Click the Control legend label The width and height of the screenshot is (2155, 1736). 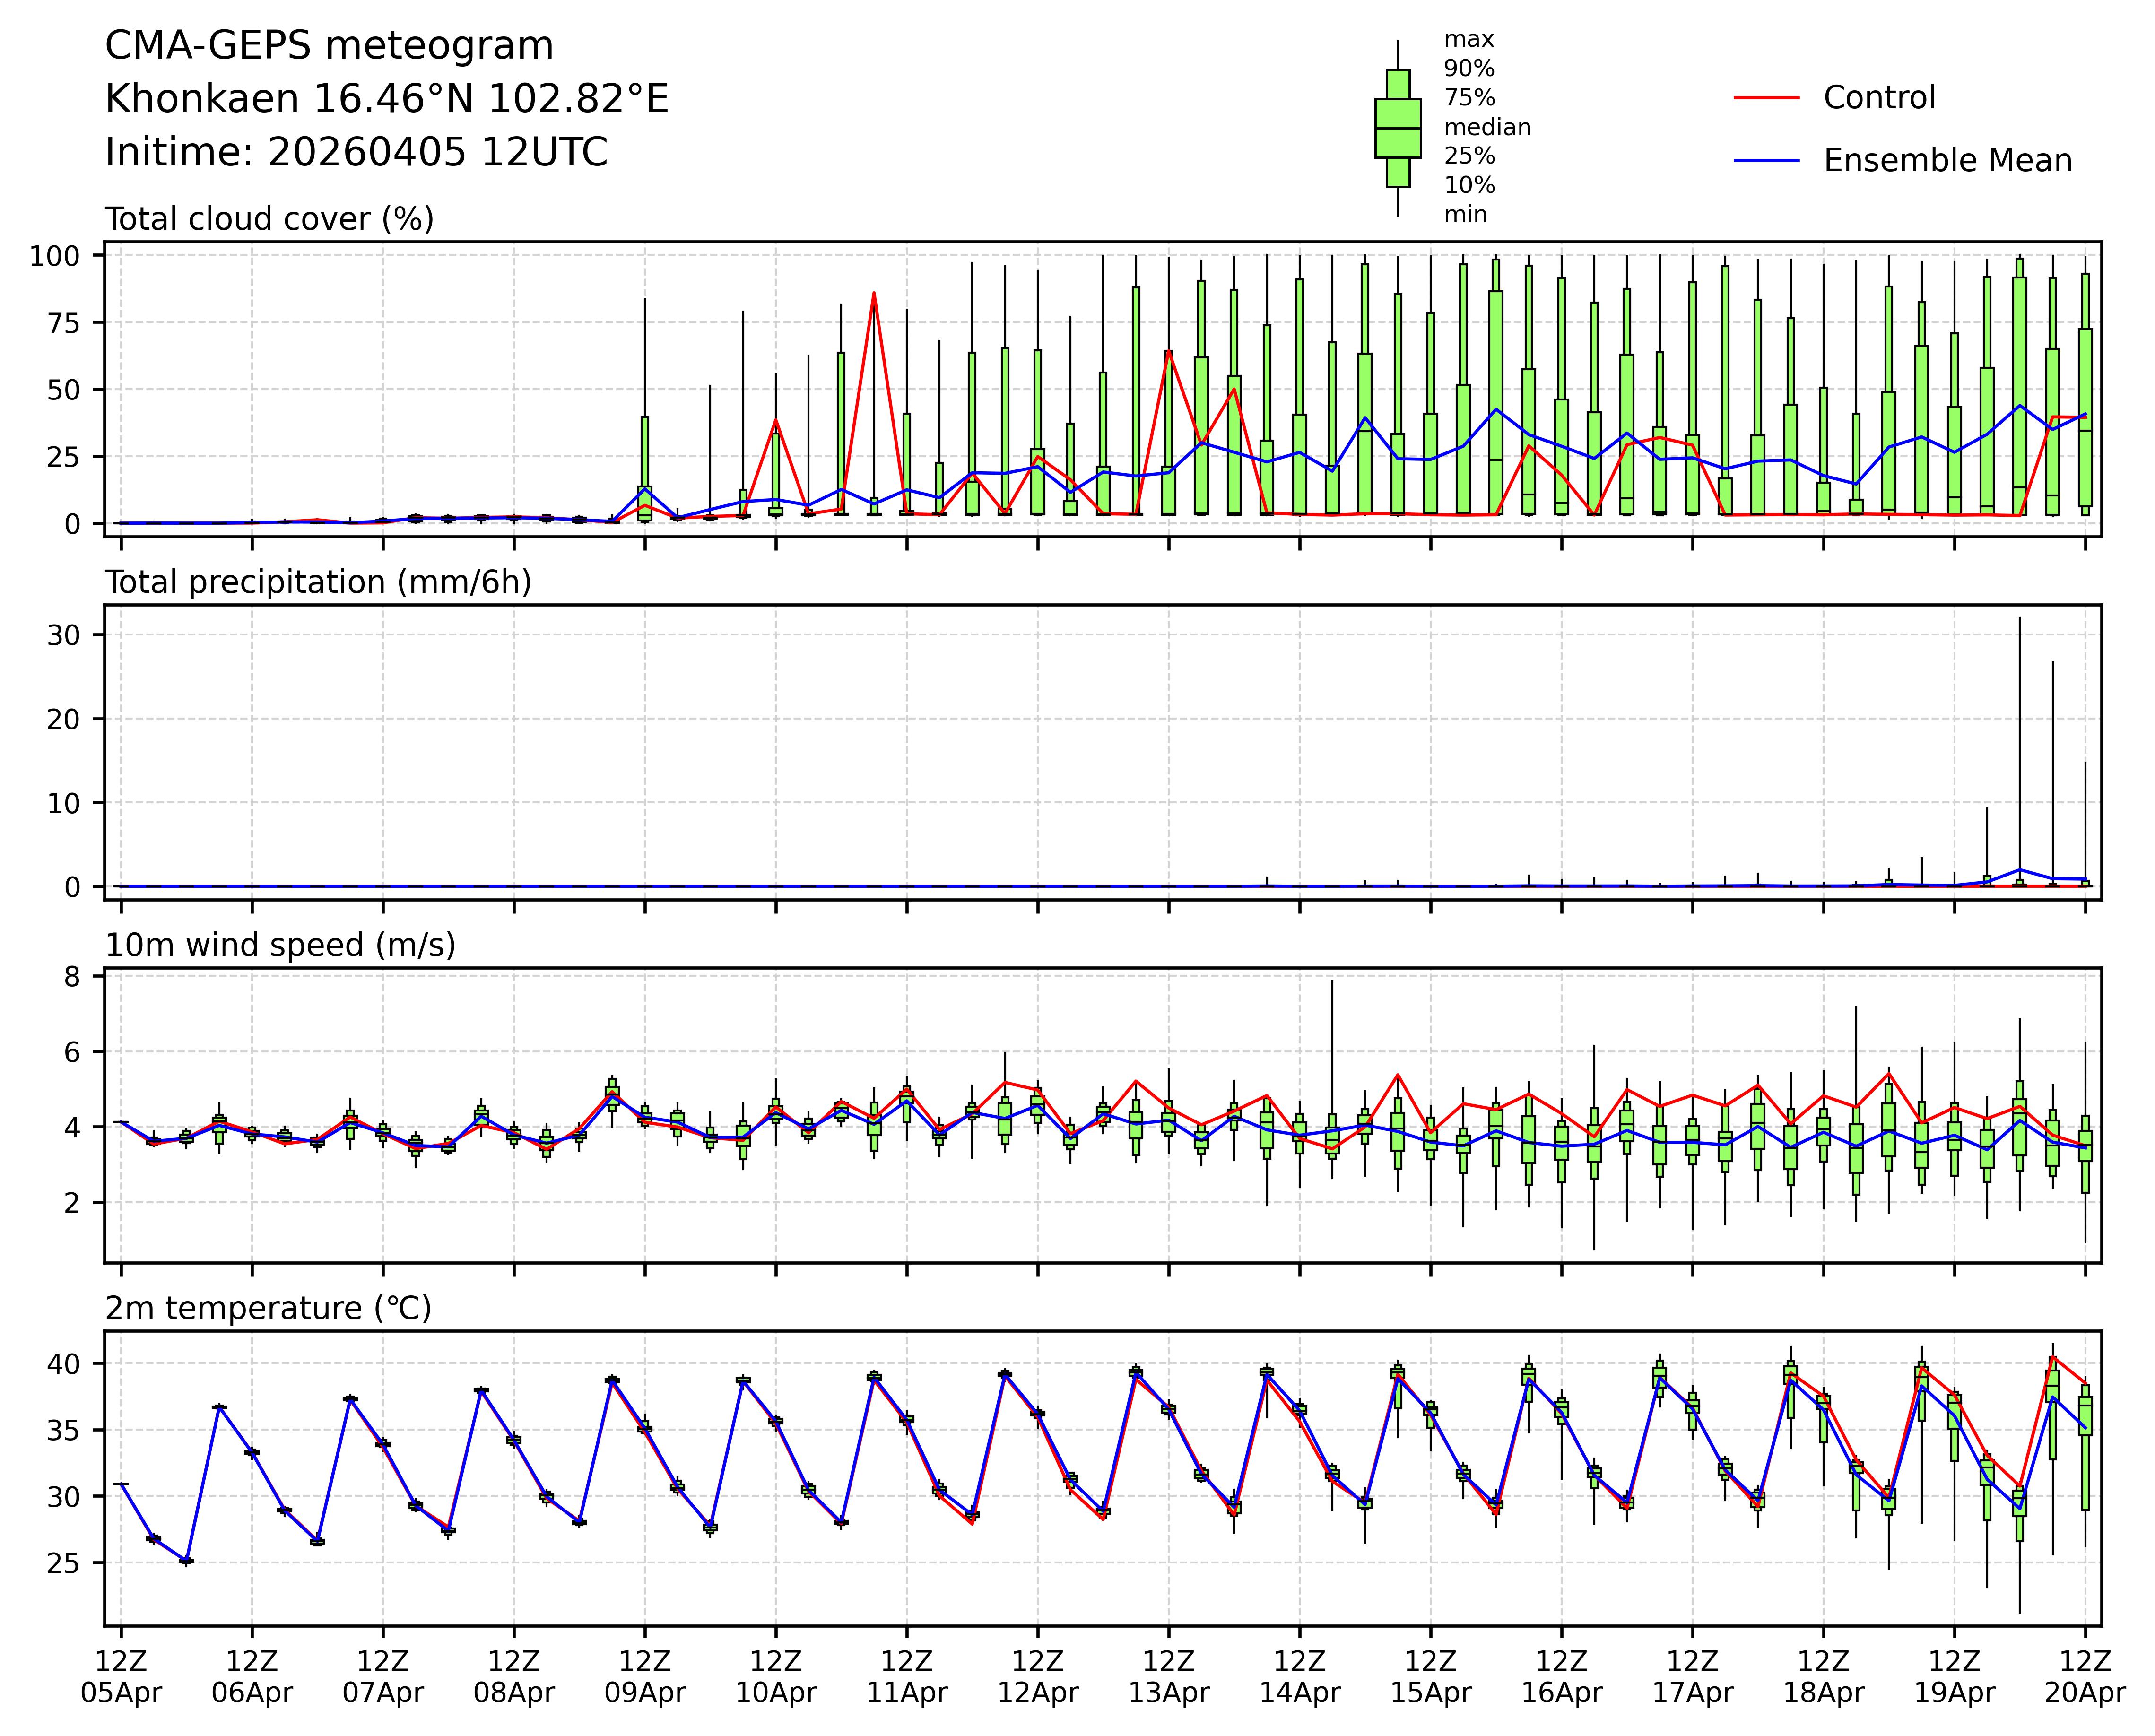point(1879,98)
